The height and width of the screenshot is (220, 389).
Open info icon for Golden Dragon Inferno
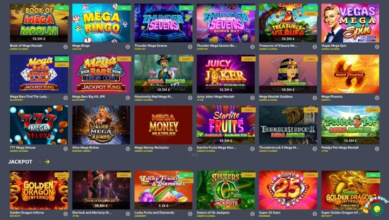[65, 214]
